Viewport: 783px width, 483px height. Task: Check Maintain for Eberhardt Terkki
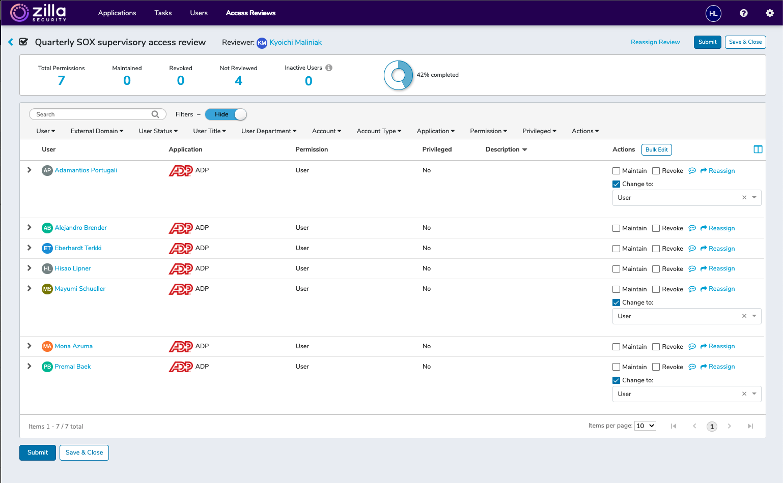[616, 248]
